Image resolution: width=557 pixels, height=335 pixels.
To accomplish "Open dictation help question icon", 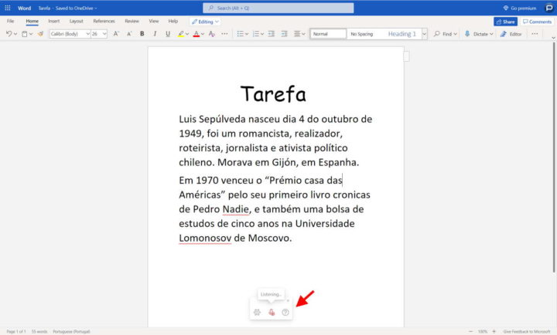I will 285,313.
